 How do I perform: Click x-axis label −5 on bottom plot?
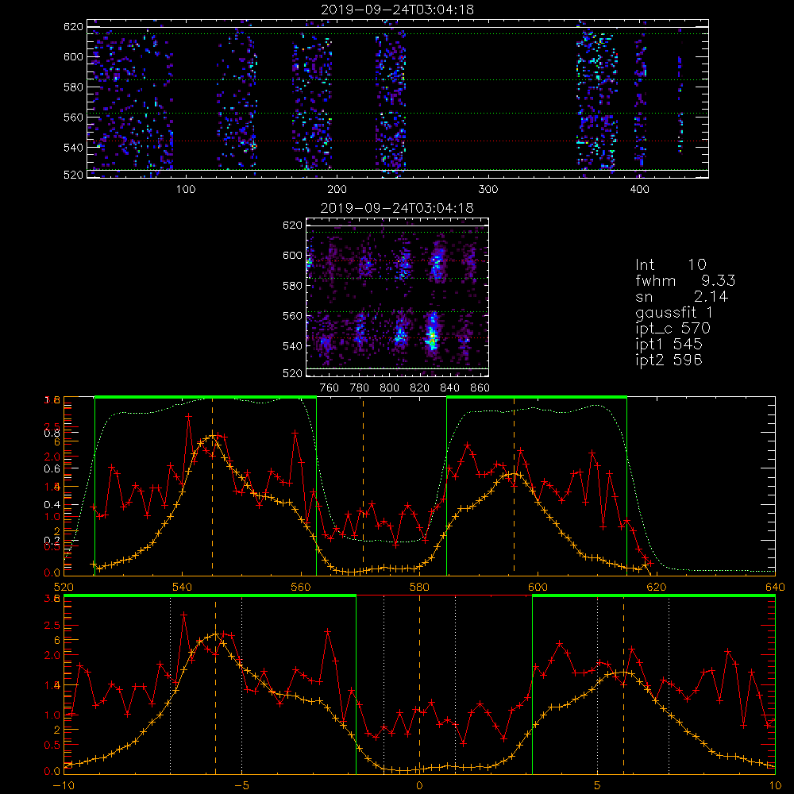coord(242,785)
